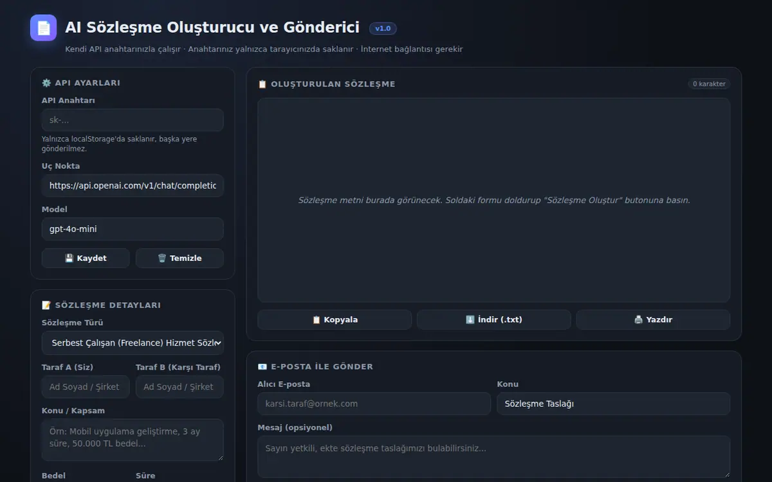Click the SÖZLEŞME DETAYLARI section heading
Viewport: 772px width, 482px height.
101,305
